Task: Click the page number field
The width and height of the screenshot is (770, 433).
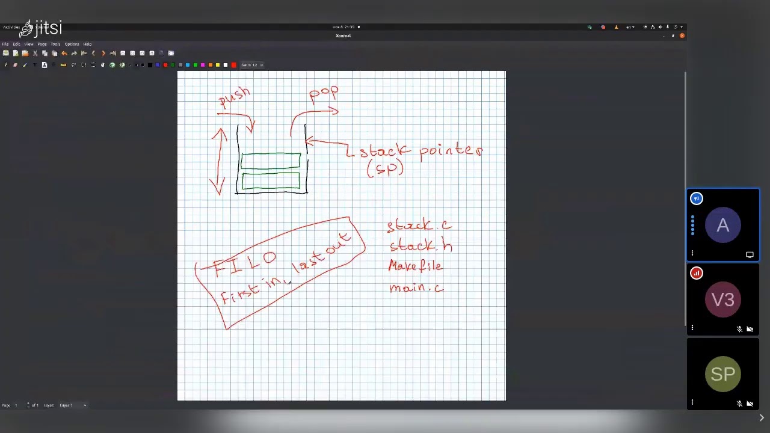Action: [x=19, y=405]
